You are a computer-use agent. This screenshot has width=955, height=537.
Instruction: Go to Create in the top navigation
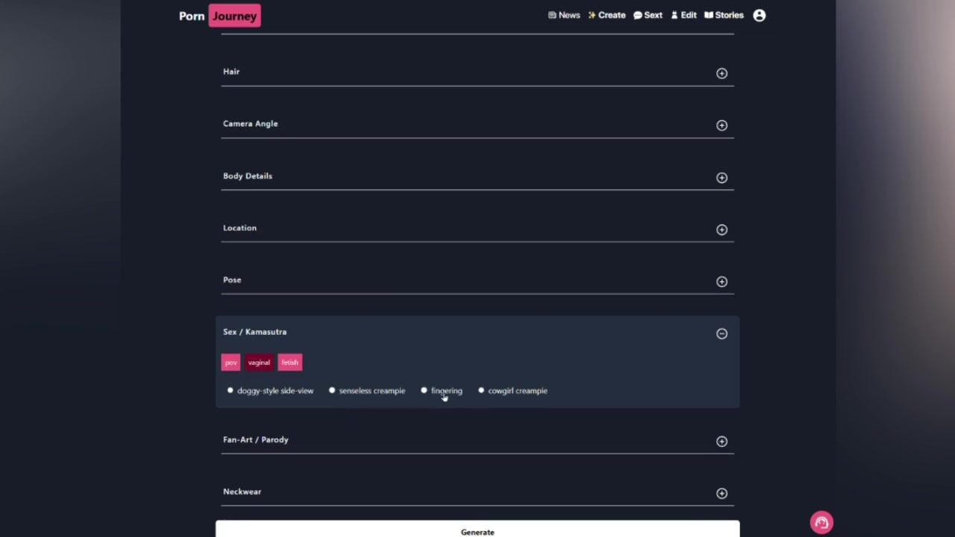pyautogui.click(x=606, y=16)
